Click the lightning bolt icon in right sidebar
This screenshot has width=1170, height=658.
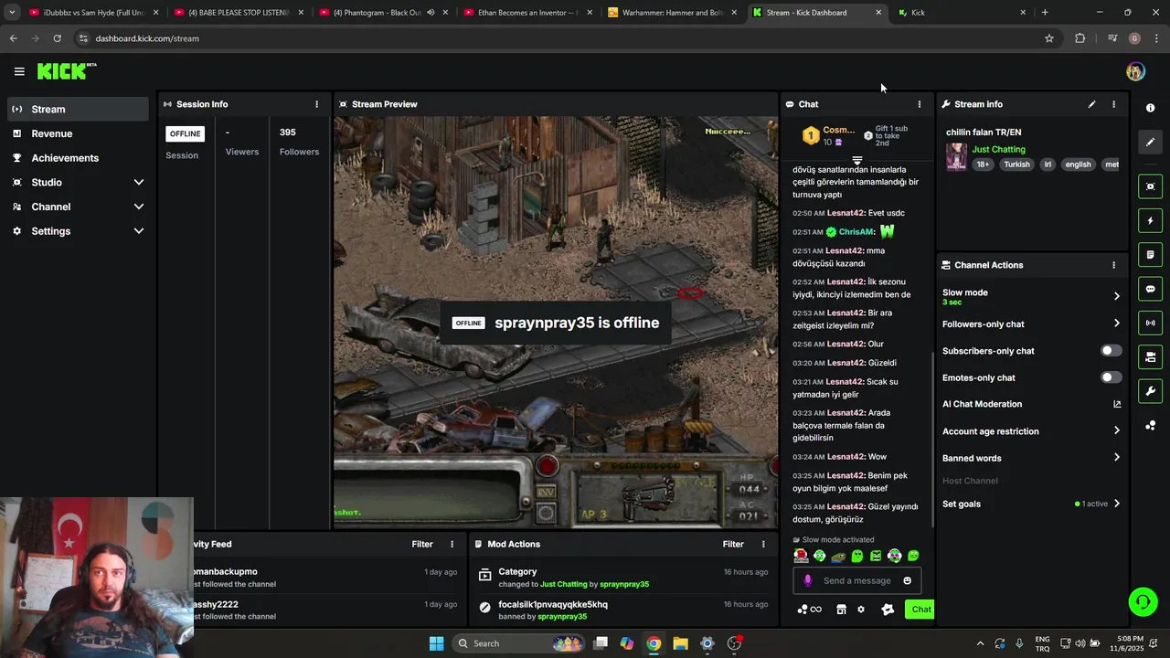coord(1150,220)
